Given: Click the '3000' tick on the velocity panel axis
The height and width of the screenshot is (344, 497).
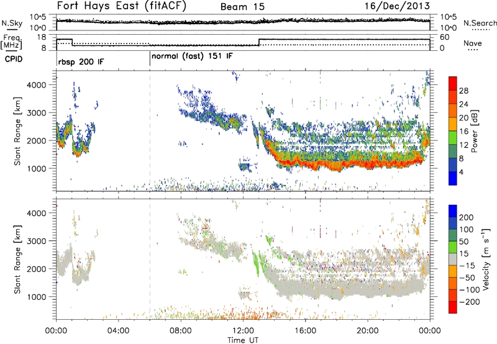Looking at the screenshot, I should coord(37,241).
